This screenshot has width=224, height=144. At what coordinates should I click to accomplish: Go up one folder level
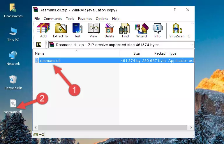point(39,45)
